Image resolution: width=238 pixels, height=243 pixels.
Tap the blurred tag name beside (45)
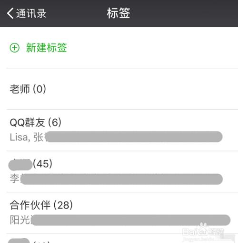pyautogui.click(x=20, y=165)
